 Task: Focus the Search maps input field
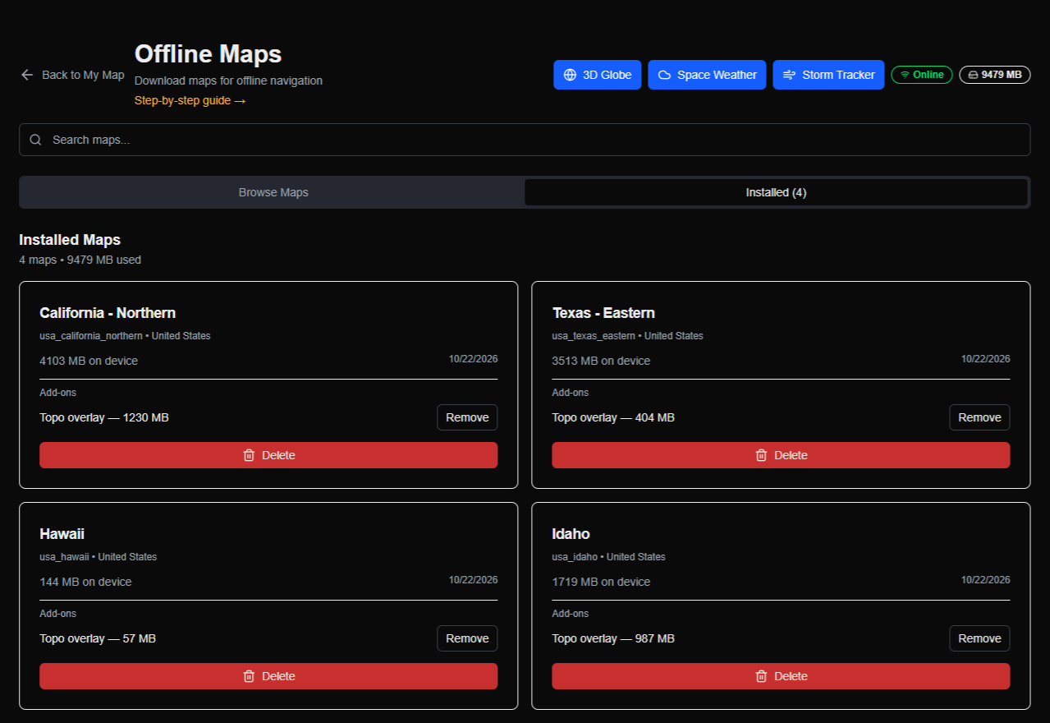[x=525, y=140]
